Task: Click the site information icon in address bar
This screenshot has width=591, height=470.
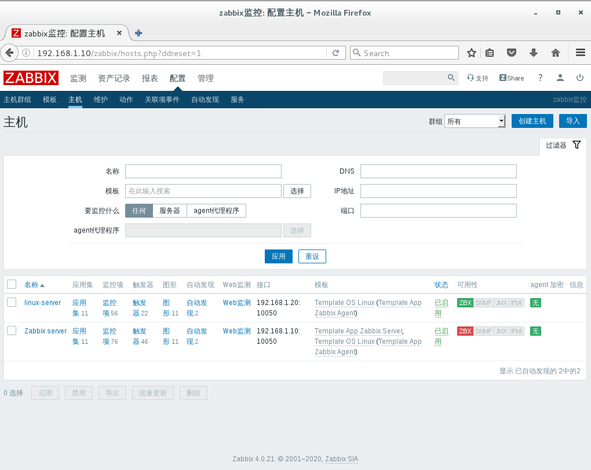Action: click(26, 53)
